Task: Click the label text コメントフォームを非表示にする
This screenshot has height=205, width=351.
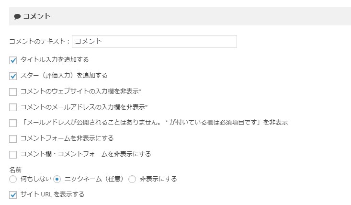Action: [67, 138]
